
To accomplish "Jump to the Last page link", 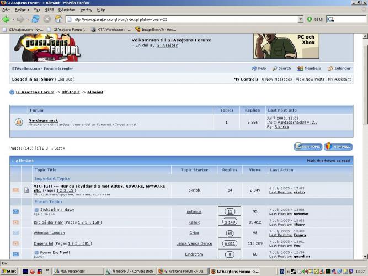I will click(60, 148).
